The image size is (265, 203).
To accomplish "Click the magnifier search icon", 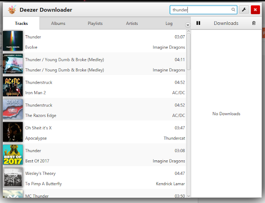I will pos(233,10).
